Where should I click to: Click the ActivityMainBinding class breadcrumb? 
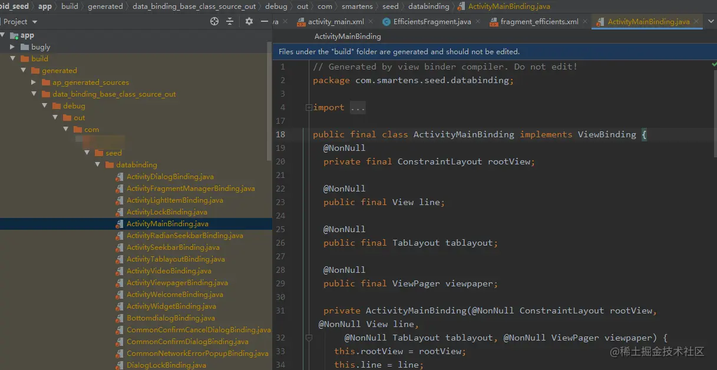tap(348, 37)
